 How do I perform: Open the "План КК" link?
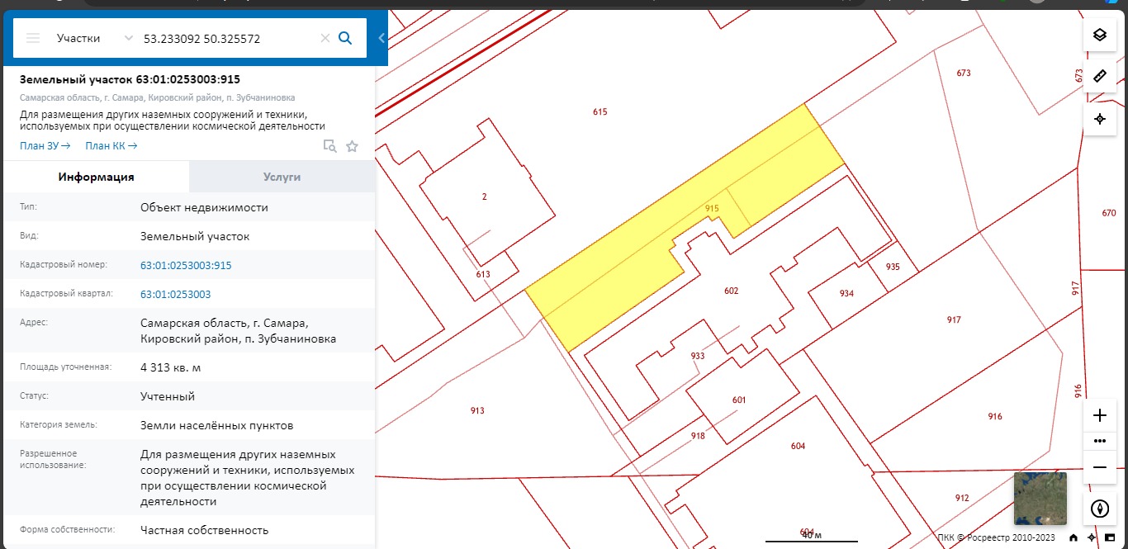point(111,146)
